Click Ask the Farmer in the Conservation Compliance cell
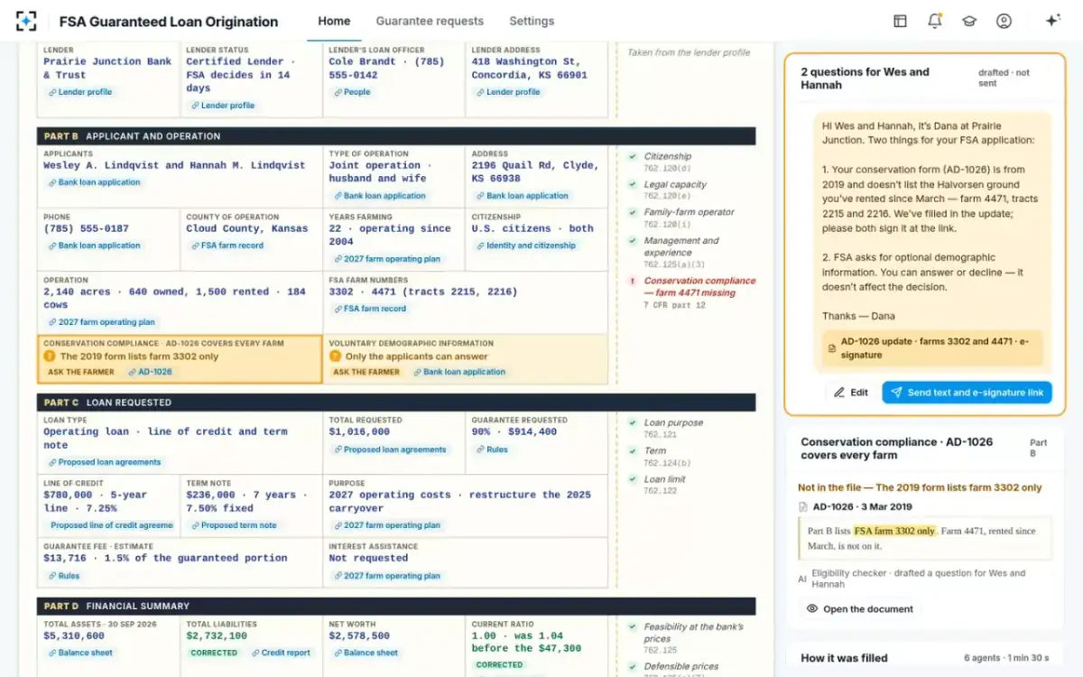Screen dimensions: 1083x677 [x=80, y=372]
